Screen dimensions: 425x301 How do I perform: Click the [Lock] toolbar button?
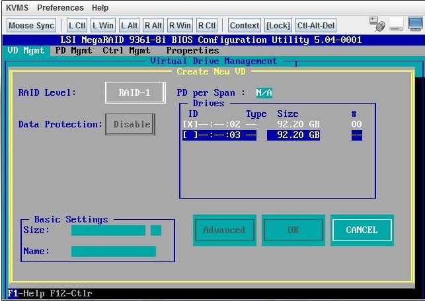[278, 25]
